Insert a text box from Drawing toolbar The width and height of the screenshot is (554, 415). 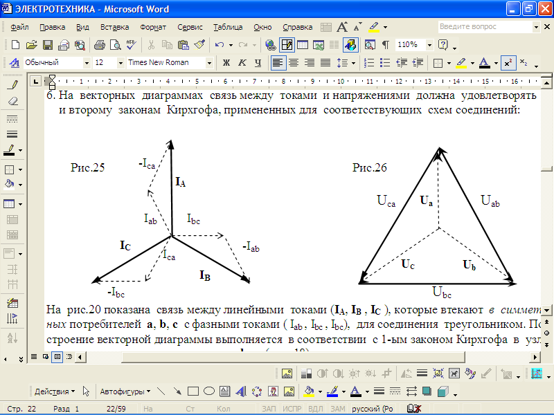224,391
